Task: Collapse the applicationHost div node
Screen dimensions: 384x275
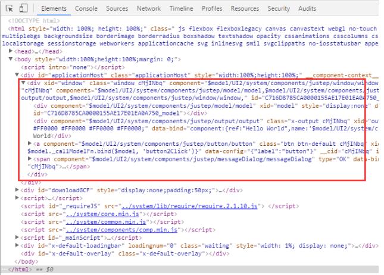Action: [x=17, y=74]
